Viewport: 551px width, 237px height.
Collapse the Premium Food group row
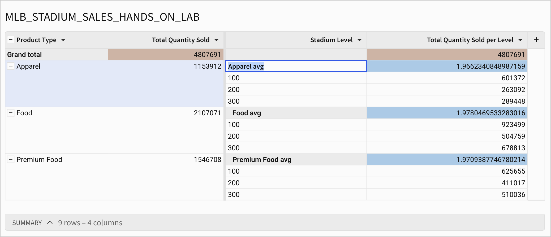click(x=11, y=160)
